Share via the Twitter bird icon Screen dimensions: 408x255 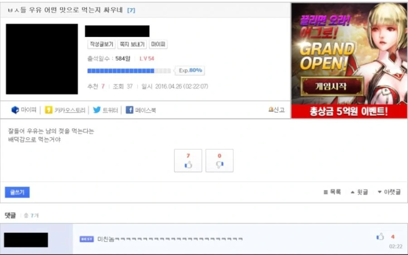(x=97, y=110)
